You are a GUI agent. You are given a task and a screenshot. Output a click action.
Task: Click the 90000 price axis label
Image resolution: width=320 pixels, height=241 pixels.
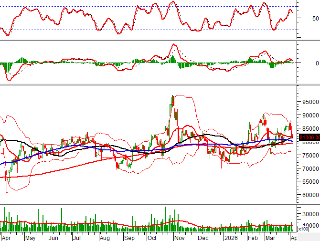point(309,115)
